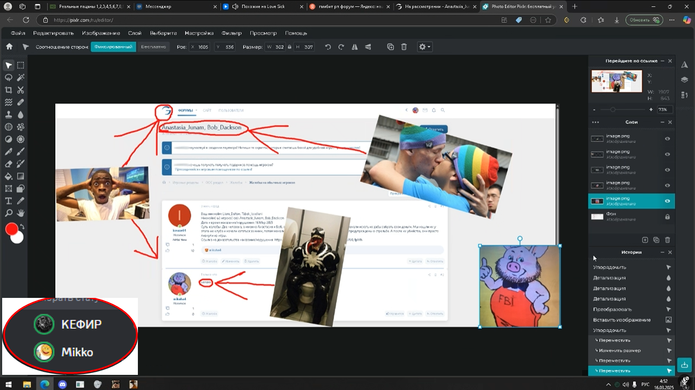
Task: Open the Слой menu
Action: click(x=134, y=33)
